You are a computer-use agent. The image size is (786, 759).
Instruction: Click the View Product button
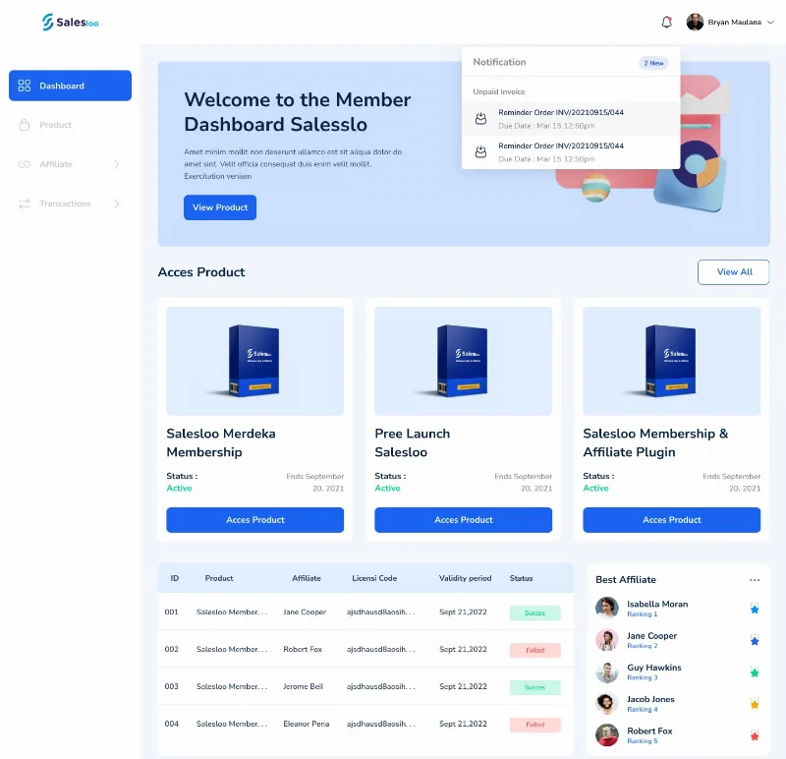[x=220, y=207]
